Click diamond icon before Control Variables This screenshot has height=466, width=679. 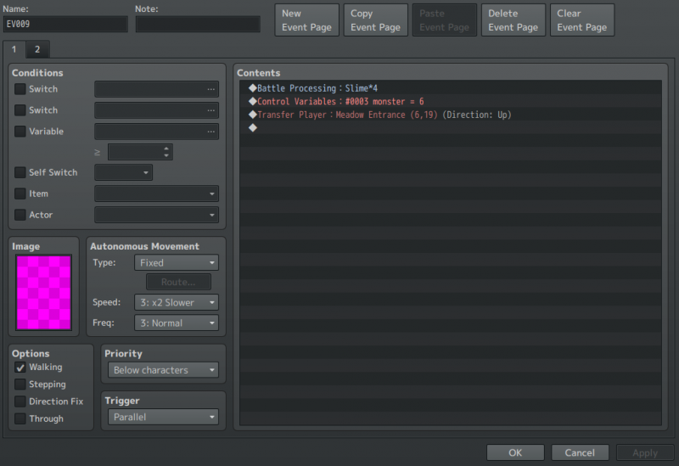coord(253,101)
